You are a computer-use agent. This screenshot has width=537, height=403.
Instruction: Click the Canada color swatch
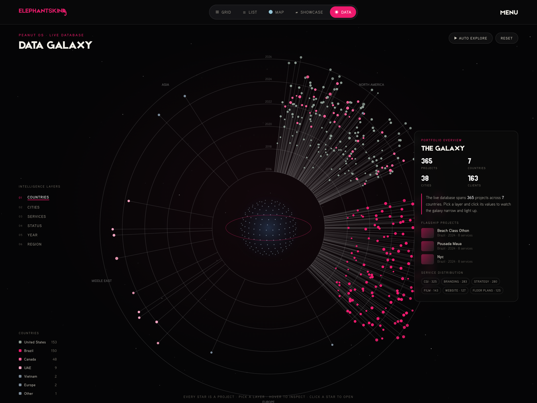[x=20, y=359]
